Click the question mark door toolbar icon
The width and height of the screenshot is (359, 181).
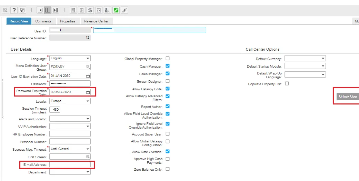[99, 10]
